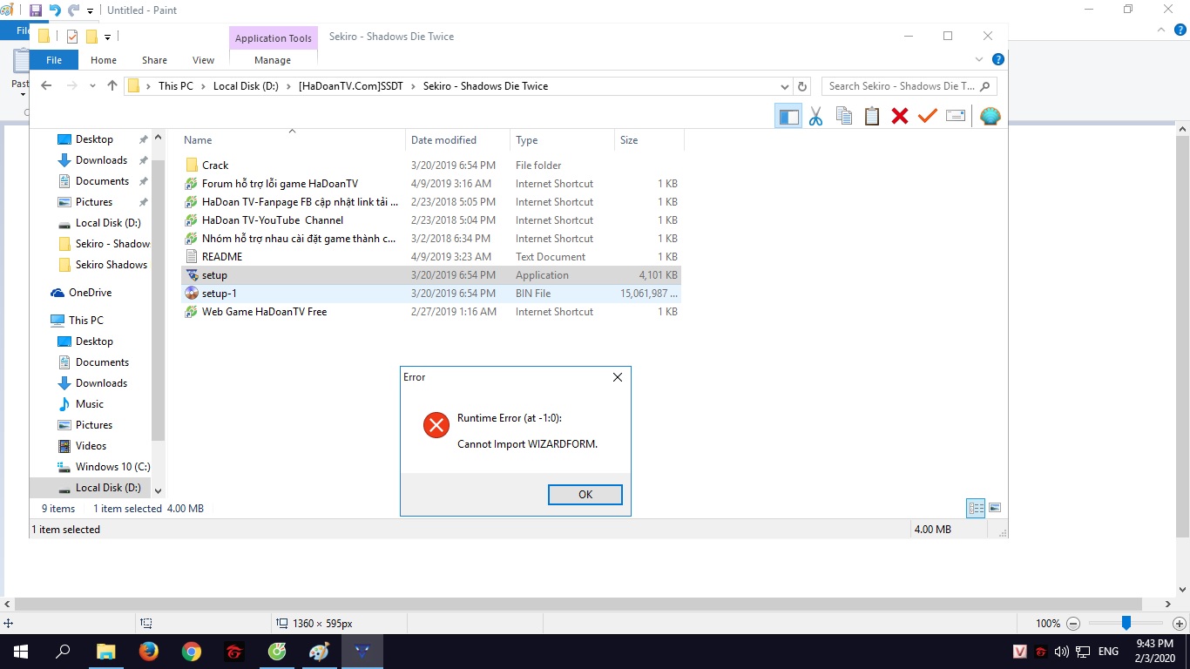This screenshot has width=1190, height=669.
Task: Click the Windows Start button
Action: [20, 652]
